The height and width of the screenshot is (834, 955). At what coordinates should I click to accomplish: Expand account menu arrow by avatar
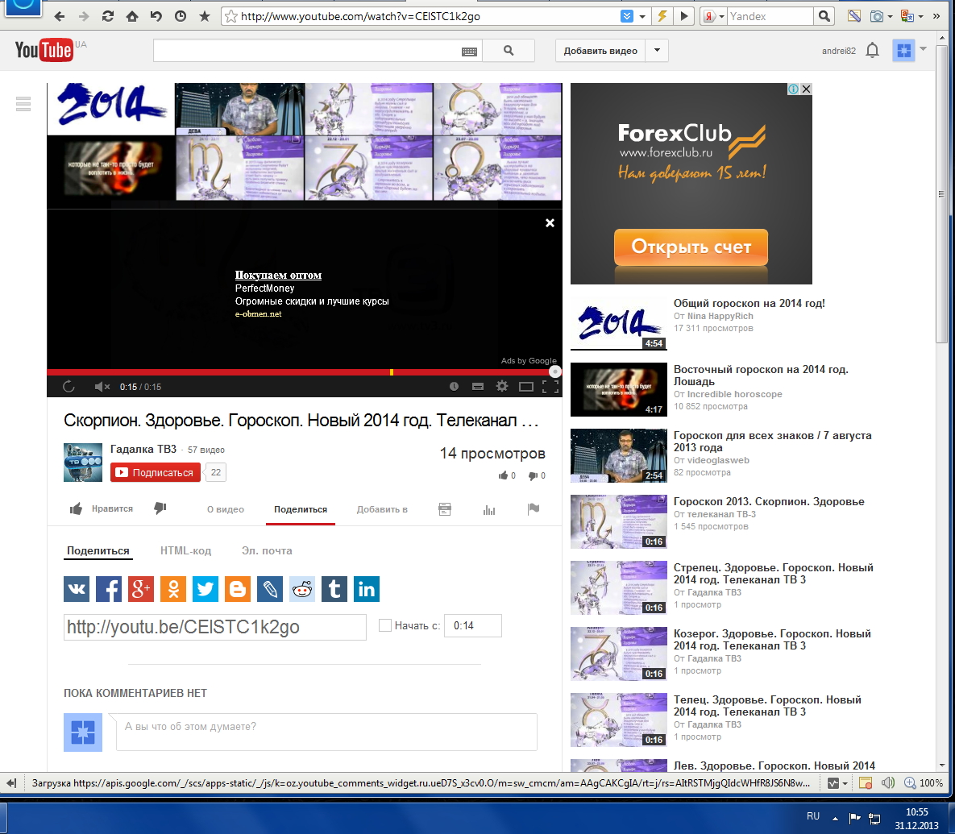point(924,48)
